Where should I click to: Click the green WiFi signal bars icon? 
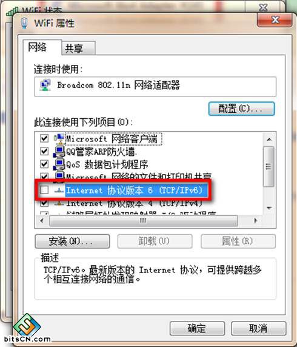[x=12, y=12]
